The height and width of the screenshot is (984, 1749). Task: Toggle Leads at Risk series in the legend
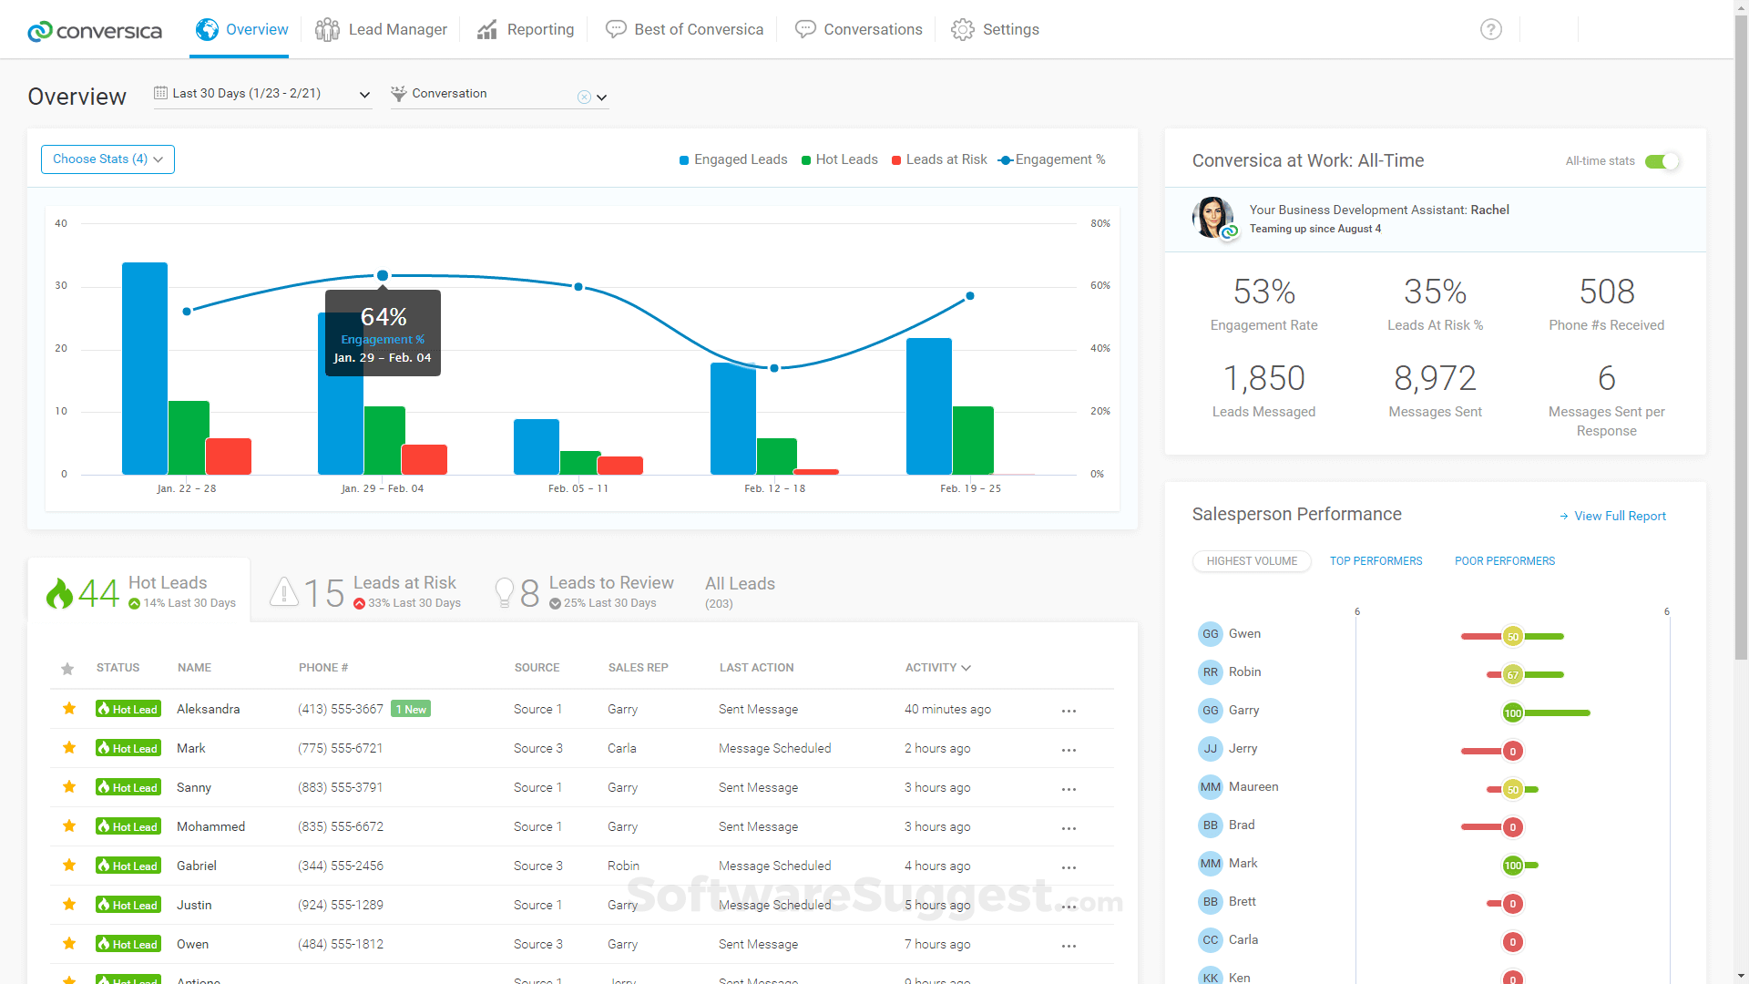[938, 159]
